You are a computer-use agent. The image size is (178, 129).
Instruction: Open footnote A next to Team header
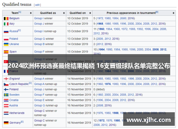click(20, 12)
